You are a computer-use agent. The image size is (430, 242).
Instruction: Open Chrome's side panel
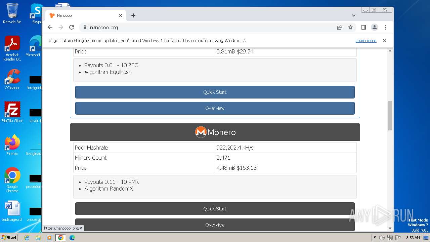click(x=363, y=27)
